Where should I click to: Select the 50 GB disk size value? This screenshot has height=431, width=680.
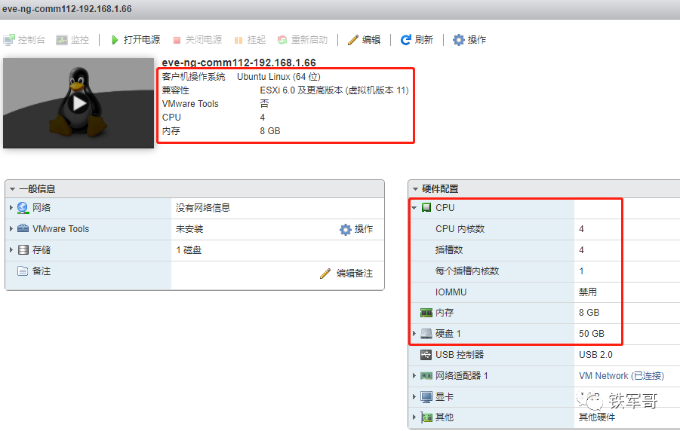[x=592, y=334]
